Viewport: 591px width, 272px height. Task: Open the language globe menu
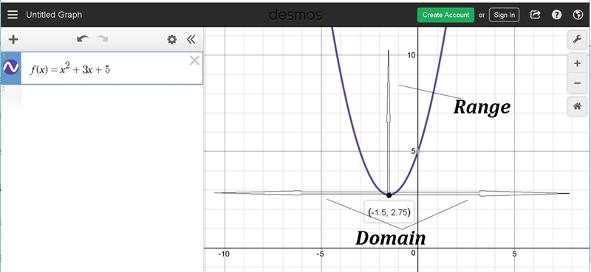(x=578, y=15)
